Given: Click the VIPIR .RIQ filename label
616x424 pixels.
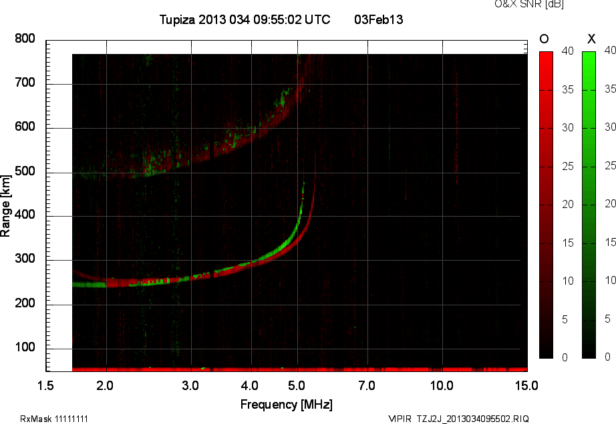Looking at the screenshot, I should [458, 419].
